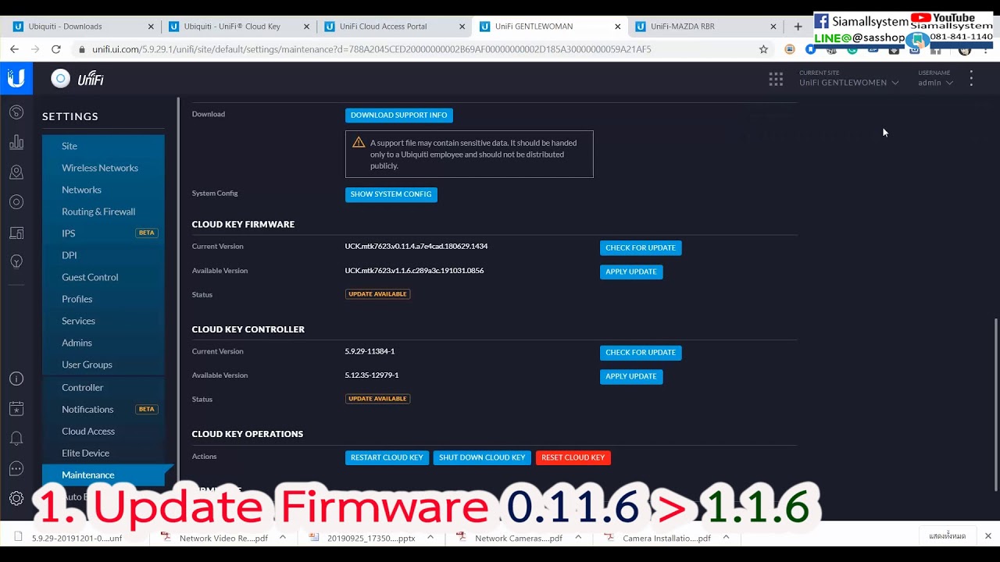The height and width of the screenshot is (562, 1000).
Task: Click the UniFi logo in header
Action: tap(77, 79)
